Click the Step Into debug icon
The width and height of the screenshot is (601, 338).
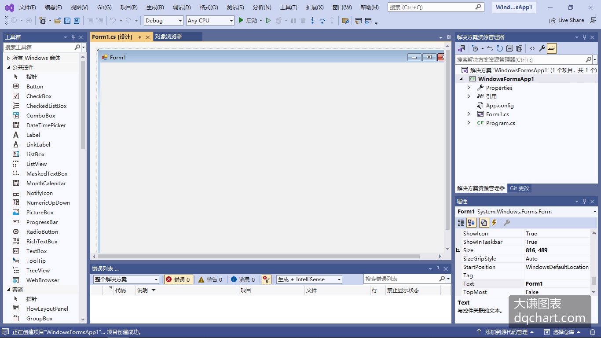(x=312, y=21)
